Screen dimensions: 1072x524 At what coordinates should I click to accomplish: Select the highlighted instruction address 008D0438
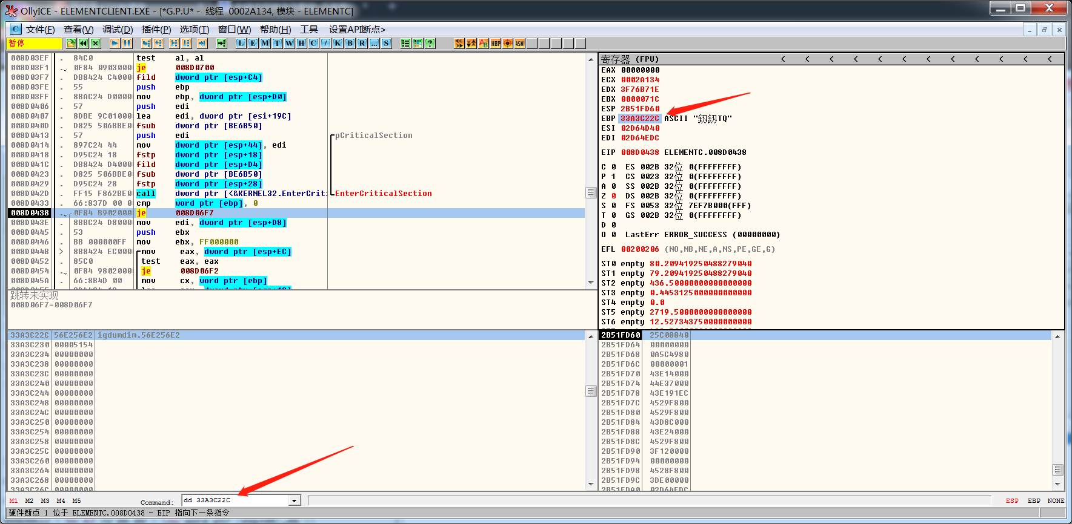click(30, 213)
